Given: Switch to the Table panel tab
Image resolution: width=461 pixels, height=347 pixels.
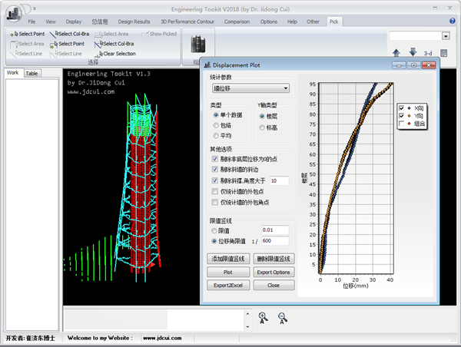Looking at the screenshot, I should (x=32, y=74).
